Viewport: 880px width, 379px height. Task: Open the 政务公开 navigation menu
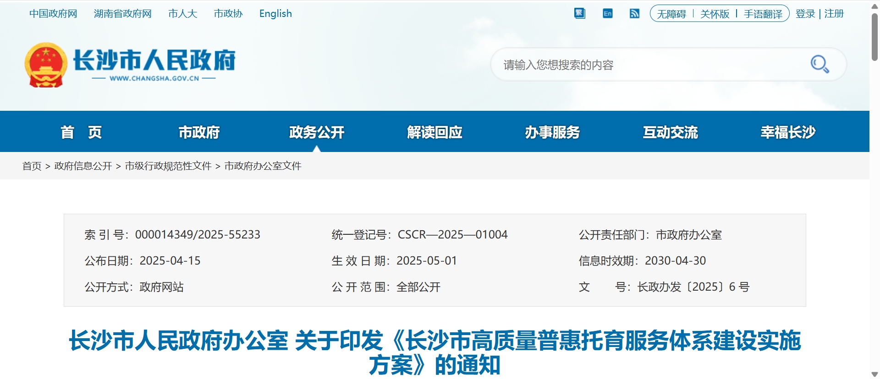(317, 132)
